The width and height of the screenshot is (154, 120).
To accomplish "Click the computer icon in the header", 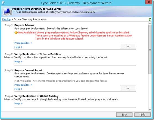I will click(7, 12).
